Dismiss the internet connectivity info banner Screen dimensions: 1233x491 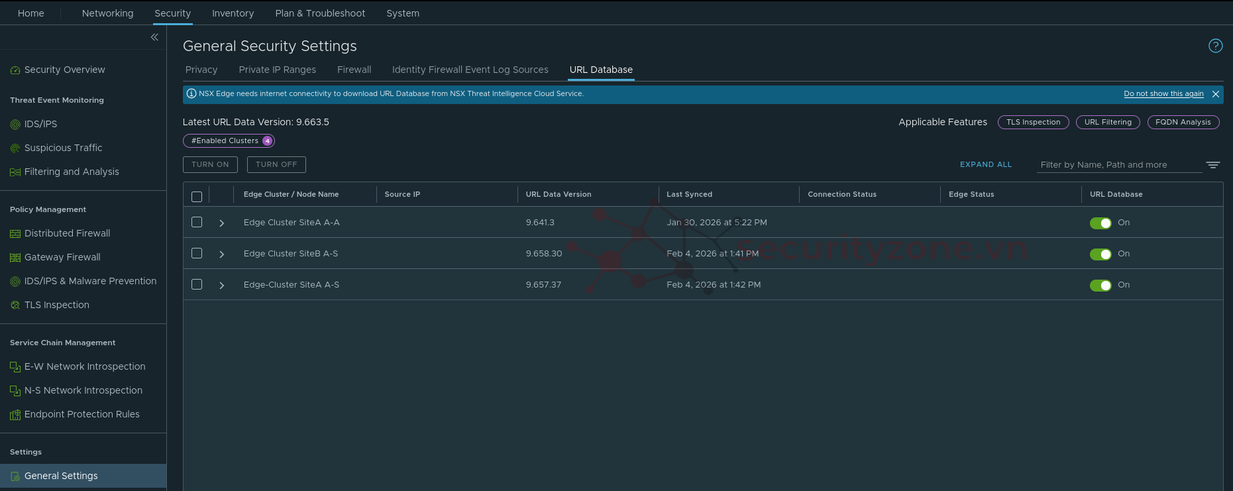(1215, 94)
